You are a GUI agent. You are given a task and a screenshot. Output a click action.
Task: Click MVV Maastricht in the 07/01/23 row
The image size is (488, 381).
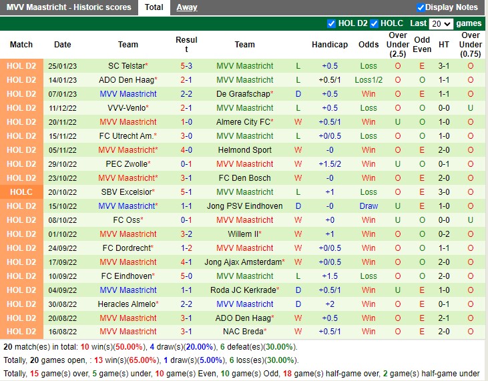point(128,94)
